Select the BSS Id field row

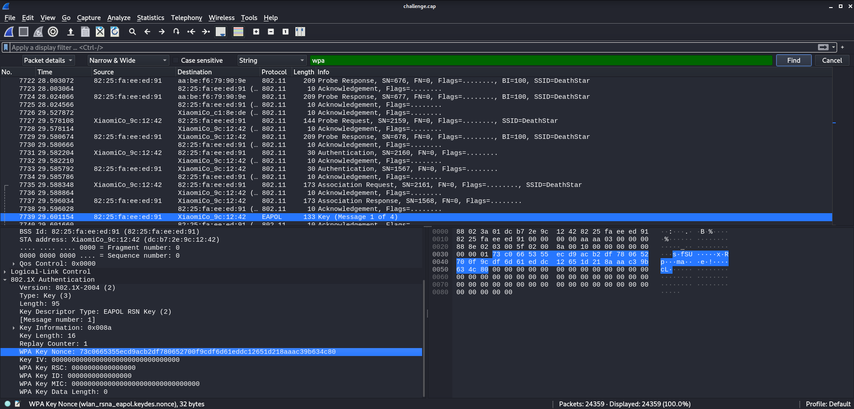[211, 231]
